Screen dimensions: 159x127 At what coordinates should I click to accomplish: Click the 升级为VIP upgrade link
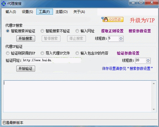[142, 20]
